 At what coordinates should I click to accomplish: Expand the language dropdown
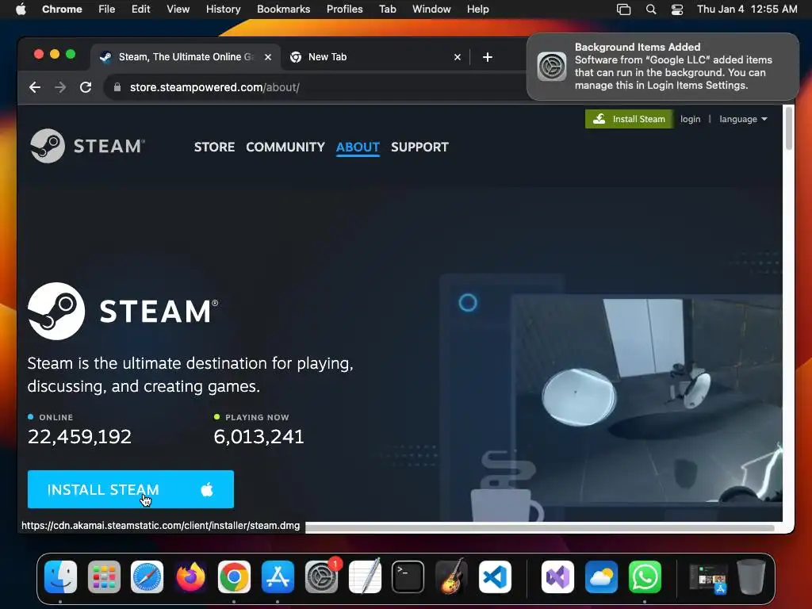pyautogui.click(x=743, y=119)
